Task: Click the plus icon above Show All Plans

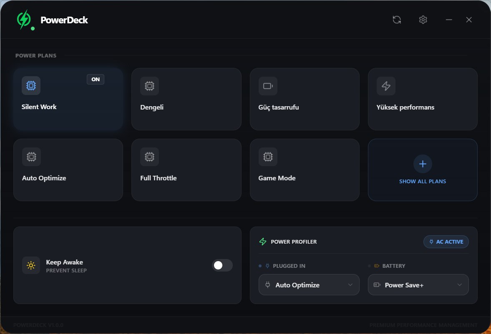Action: click(423, 164)
